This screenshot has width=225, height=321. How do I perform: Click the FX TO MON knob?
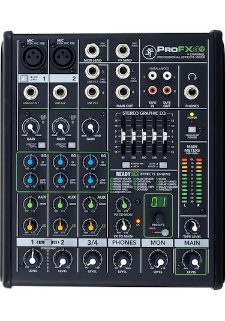124,205
